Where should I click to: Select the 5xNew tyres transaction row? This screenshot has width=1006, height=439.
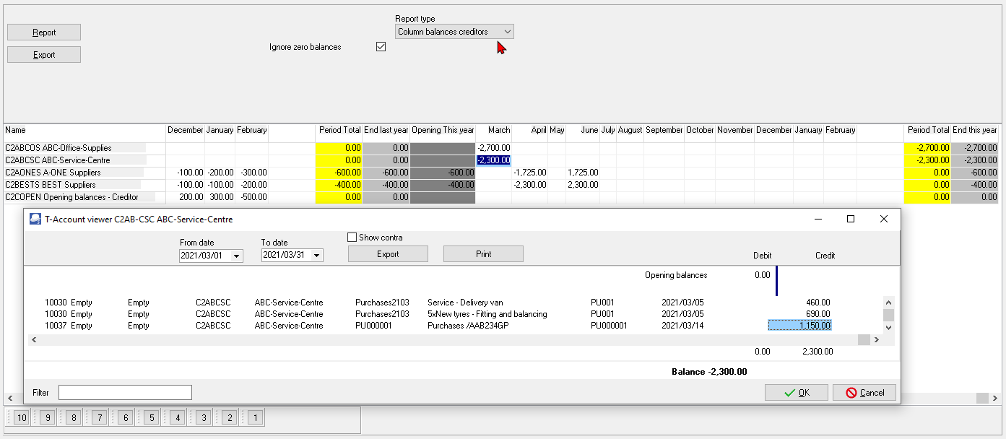[487, 314]
